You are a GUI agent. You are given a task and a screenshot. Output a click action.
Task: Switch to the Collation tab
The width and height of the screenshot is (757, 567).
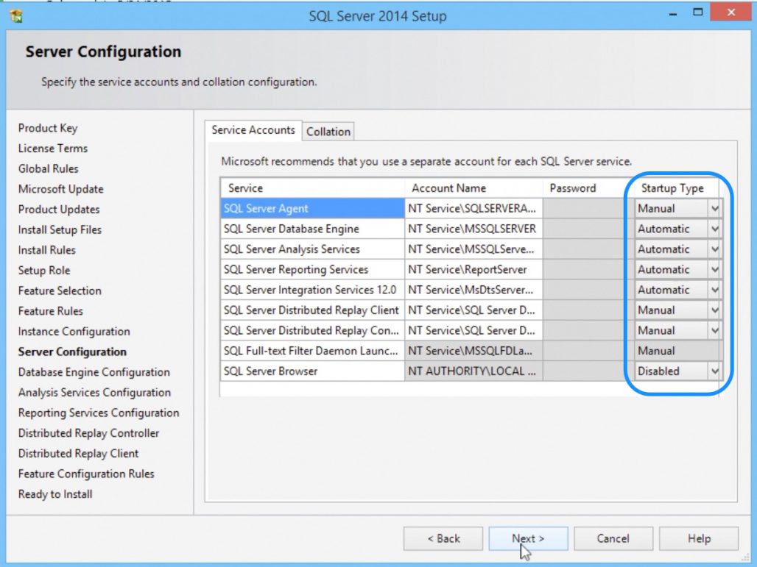pyautogui.click(x=328, y=131)
